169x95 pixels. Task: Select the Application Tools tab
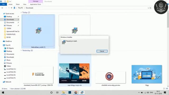tap(35, 4)
